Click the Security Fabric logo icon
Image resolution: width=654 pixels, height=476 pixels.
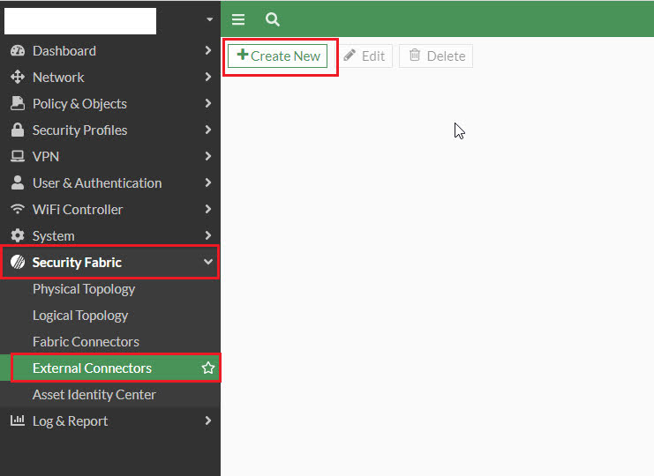coord(18,262)
